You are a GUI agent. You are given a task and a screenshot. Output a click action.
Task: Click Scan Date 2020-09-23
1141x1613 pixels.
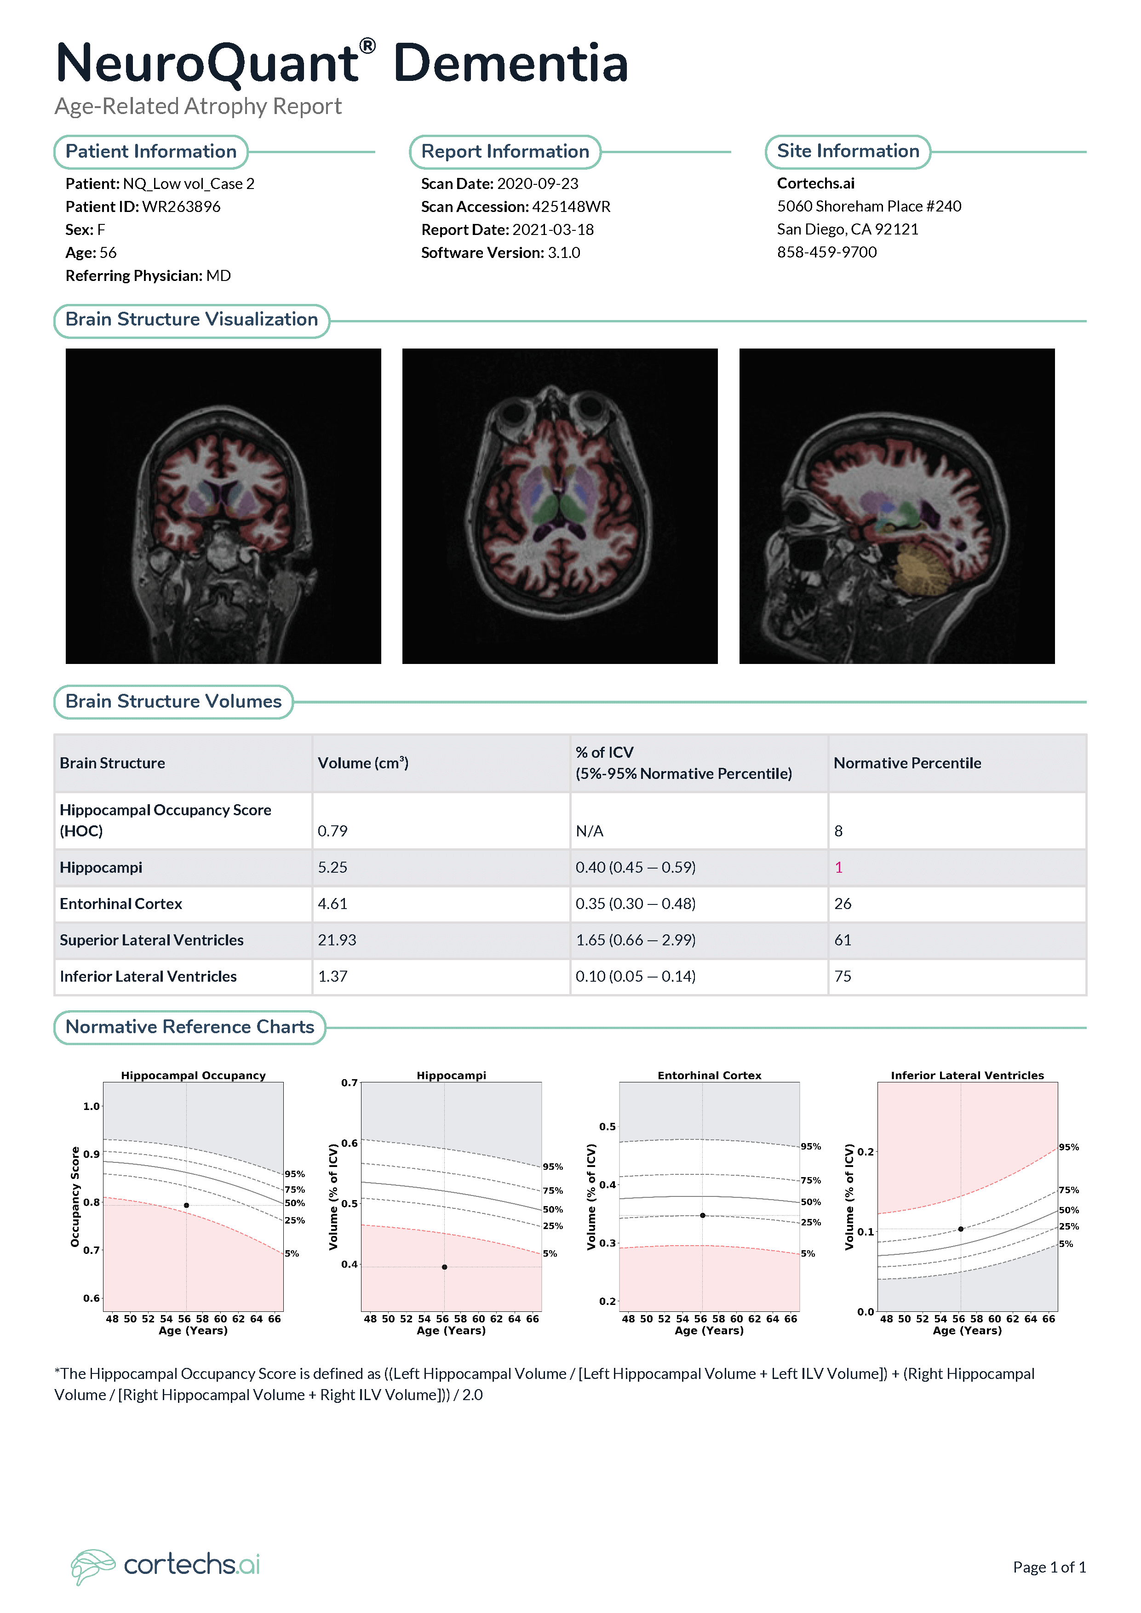(x=499, y=184)
